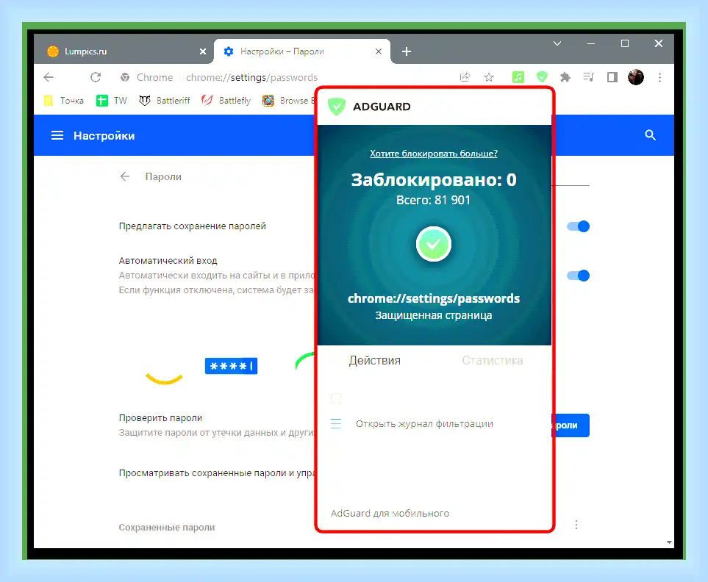Go back using the browser back arrow
The image size is (708, 582).
(49, 78)
